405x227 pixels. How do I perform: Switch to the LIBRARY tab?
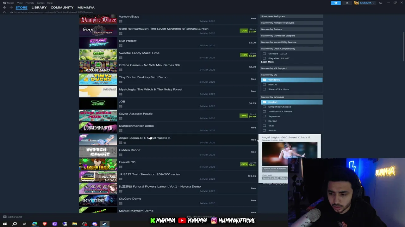(39, 7)
